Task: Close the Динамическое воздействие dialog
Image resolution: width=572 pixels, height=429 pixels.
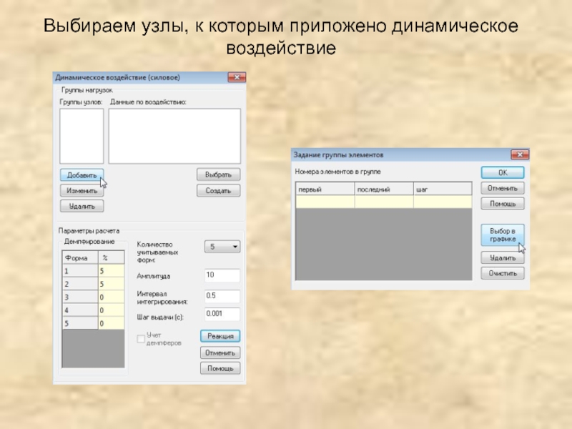Action: pyautogui.click(x=236, y=77)
